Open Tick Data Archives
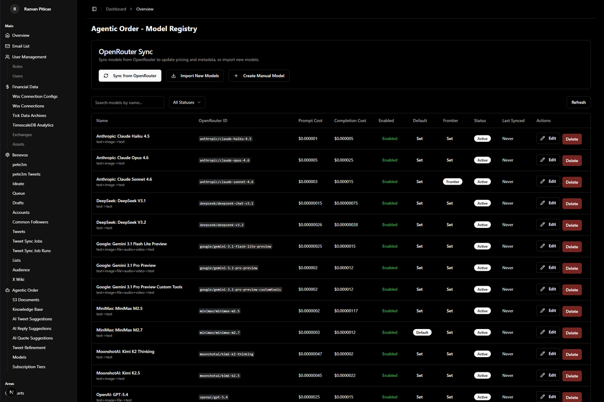 click(29, 116)
